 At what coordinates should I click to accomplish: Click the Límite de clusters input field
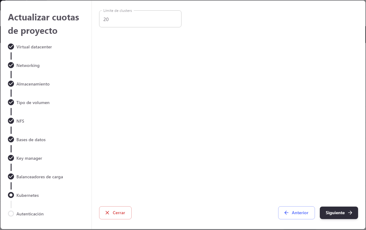coord(140,19)
